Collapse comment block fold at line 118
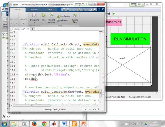Viewport: 165px width, 127px height. point(23,96)
